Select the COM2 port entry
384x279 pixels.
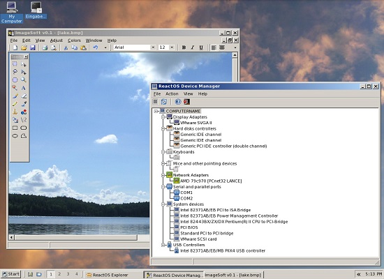coord(186,199)
